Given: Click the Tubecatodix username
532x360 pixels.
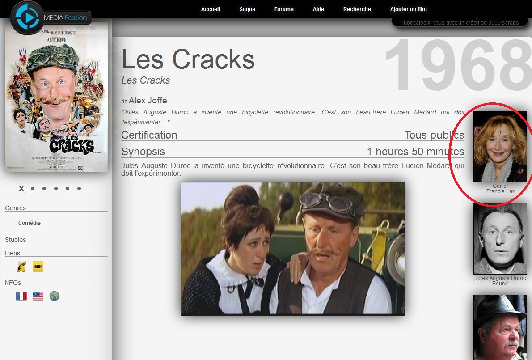Looking at the screenshot, I should click(415, 23).
